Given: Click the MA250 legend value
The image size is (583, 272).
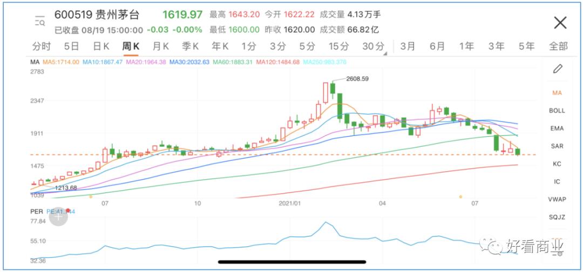Looking at the screenshot, I should coord(324,62).
